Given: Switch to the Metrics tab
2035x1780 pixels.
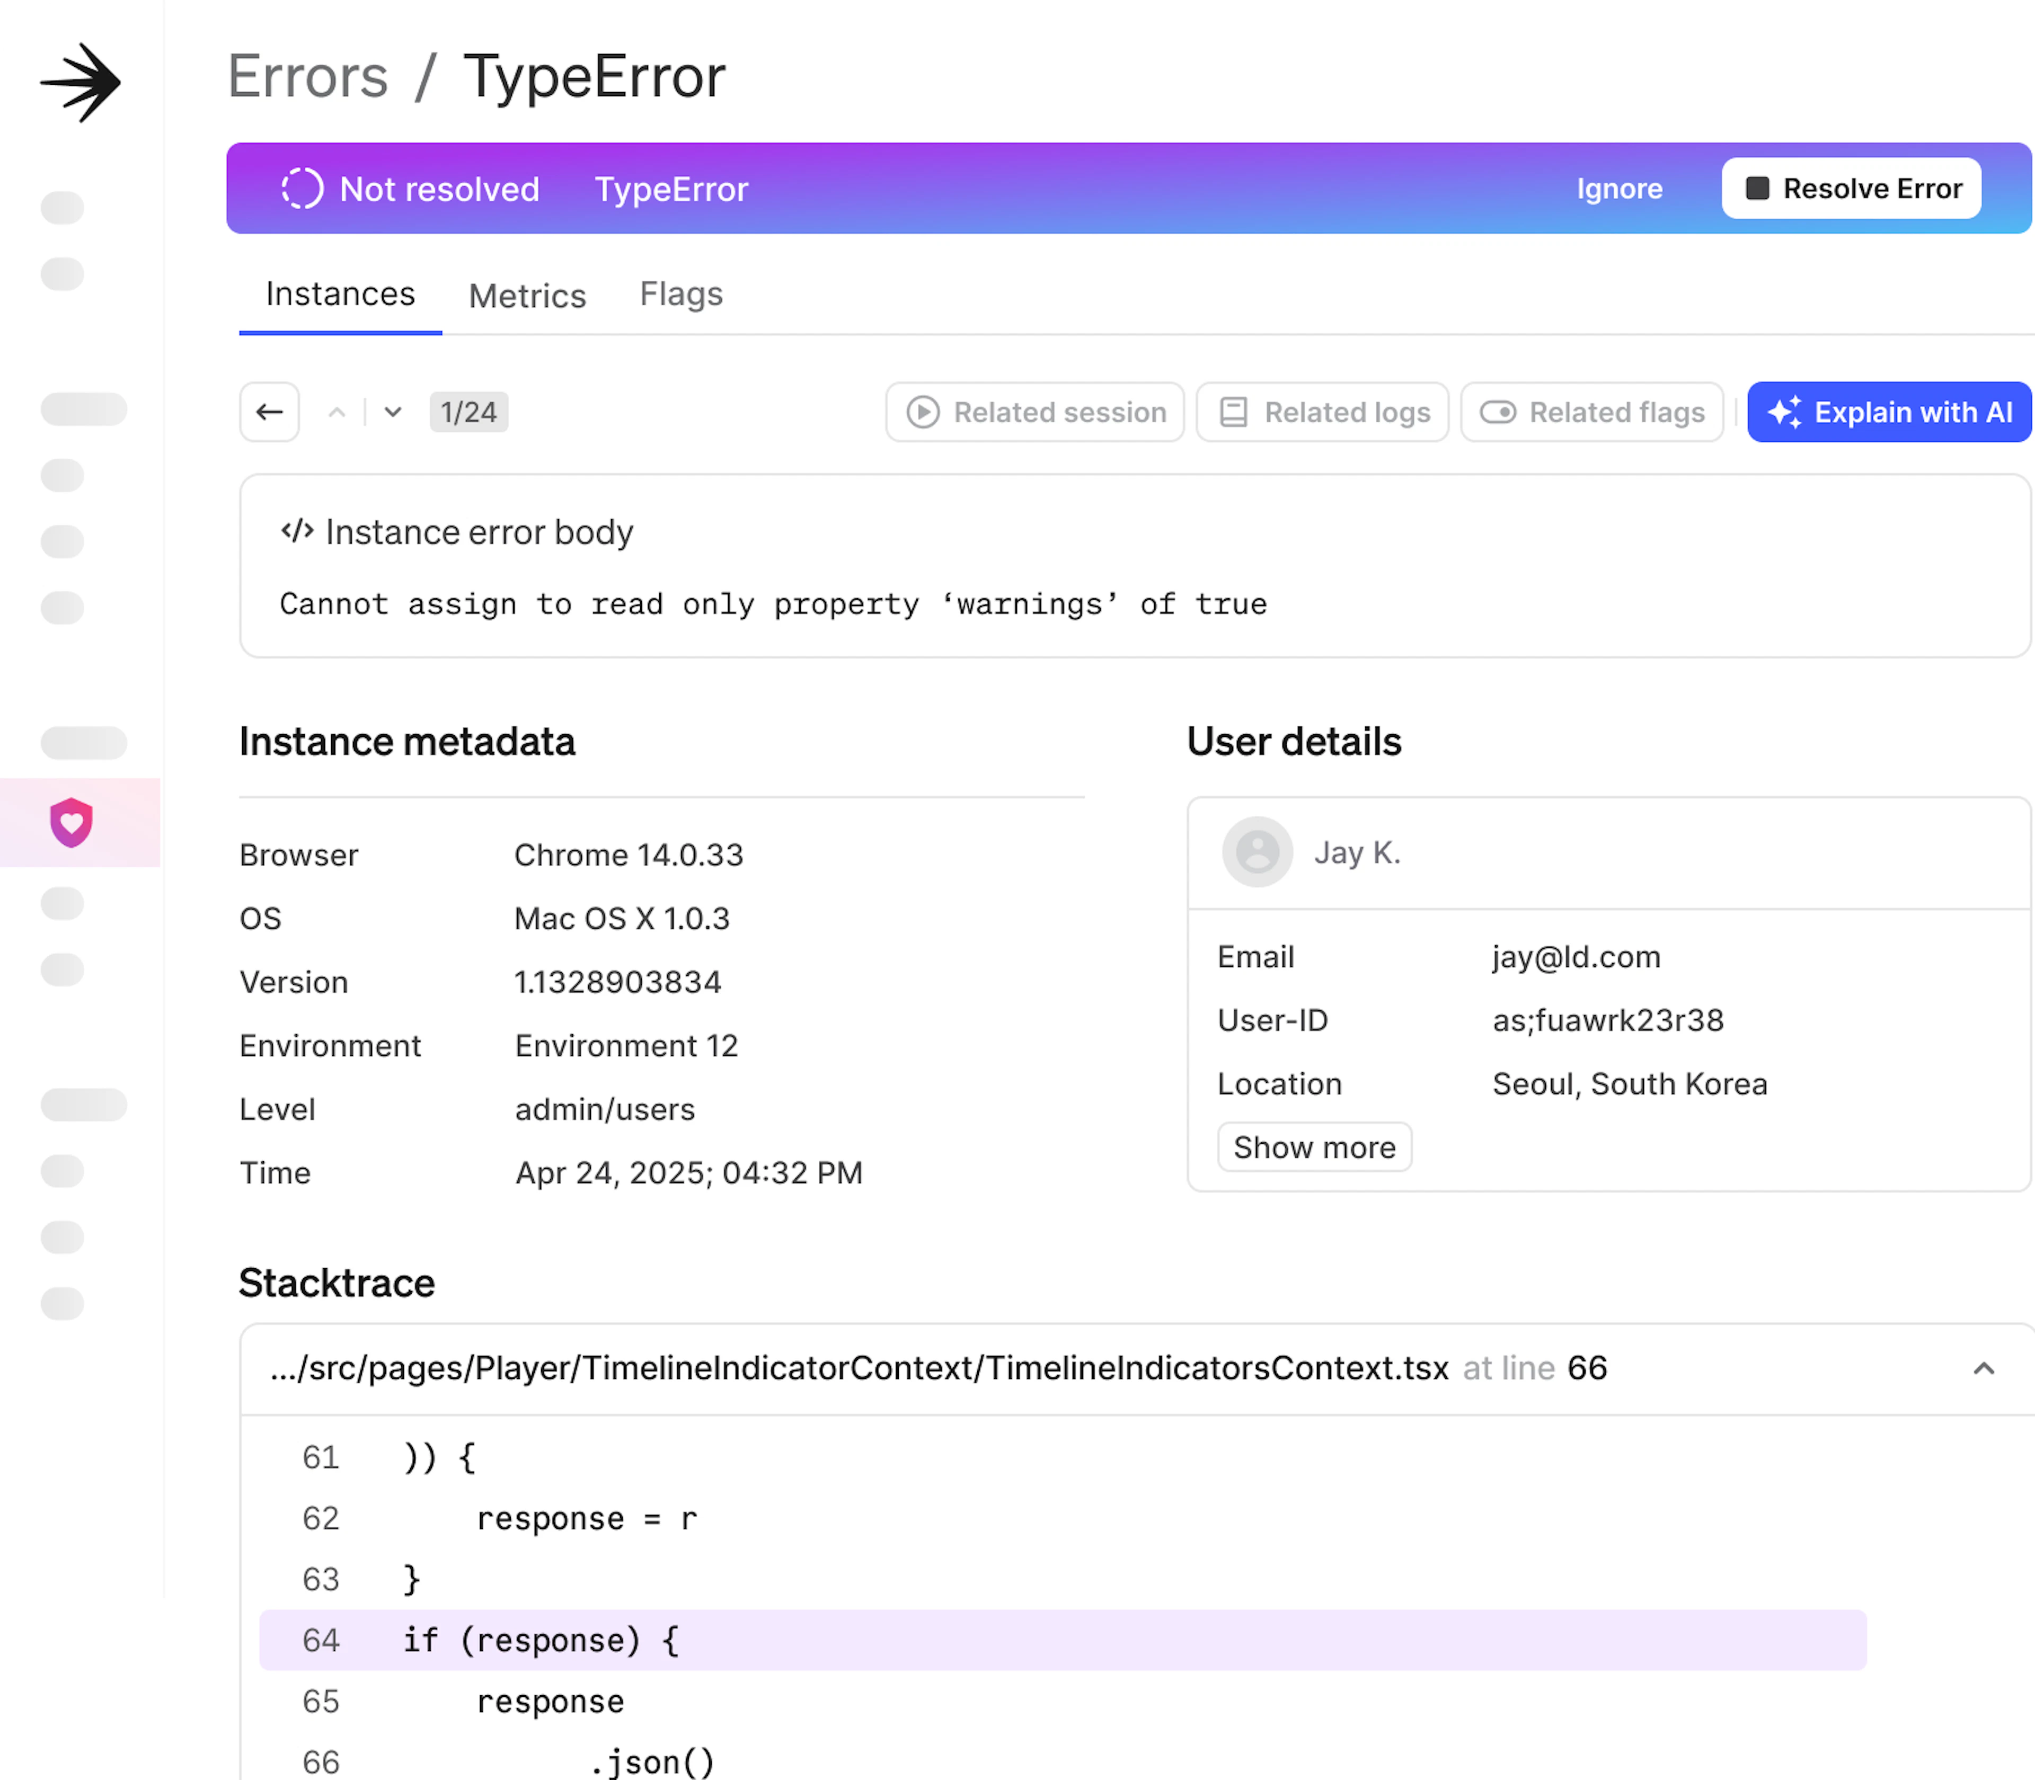Looking at the screenshot, I should pyautogui.click(x=527, y=296).
